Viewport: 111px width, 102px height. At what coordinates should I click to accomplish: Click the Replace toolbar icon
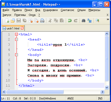pos(90,21)
